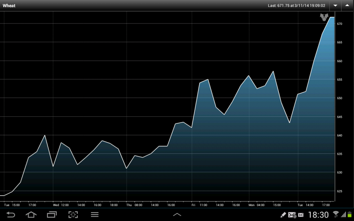Screen dimensions: 354x221
Task: Open the email notification with @ symbol
Action: pyautogui.click(x=292, y=215)
